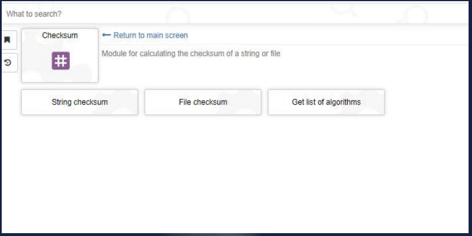Click the module description text

(191, 54)
